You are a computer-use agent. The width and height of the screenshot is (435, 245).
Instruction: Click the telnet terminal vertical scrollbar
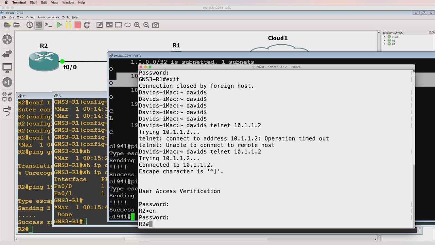pyautogui.click(x=414, y=195)
